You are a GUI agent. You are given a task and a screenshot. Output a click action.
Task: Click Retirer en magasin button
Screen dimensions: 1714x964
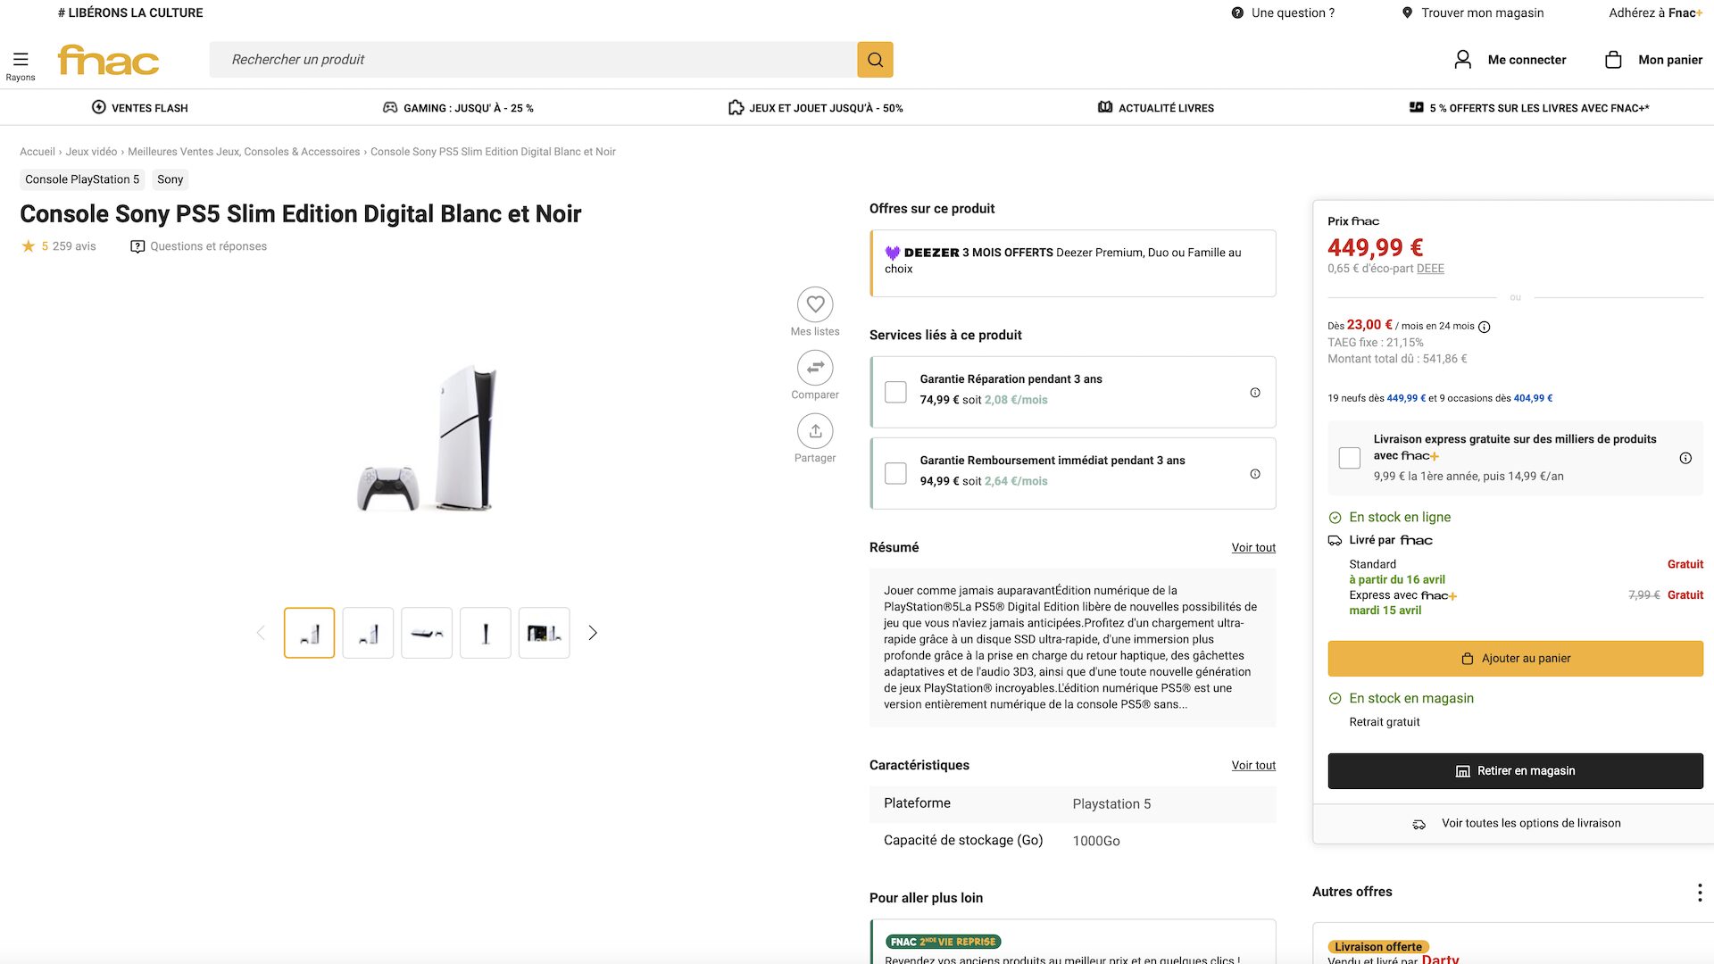coord(1515,771)
